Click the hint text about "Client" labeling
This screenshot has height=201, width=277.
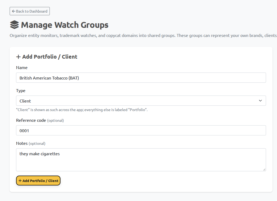pyautogui.click(x=82, y=110)
